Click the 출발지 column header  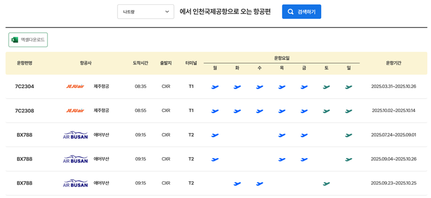coord(166,63)
